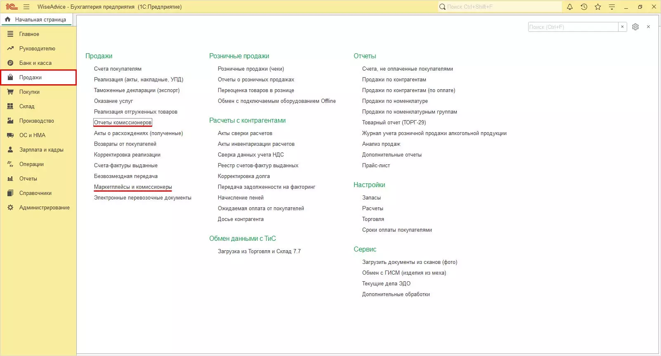Image resolution: width=661 pixels, height=356 pixels.
Task: Open Продажи по номенклатуре report
Action: coord(395,101)
